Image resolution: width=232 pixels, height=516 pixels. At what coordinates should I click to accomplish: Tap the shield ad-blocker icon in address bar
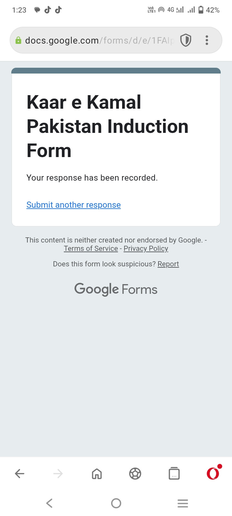[186, 40]
